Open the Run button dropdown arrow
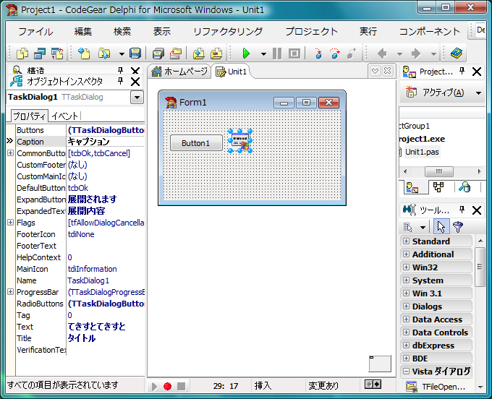This screenshot has width=492, height=399. [x=263, y=54]
